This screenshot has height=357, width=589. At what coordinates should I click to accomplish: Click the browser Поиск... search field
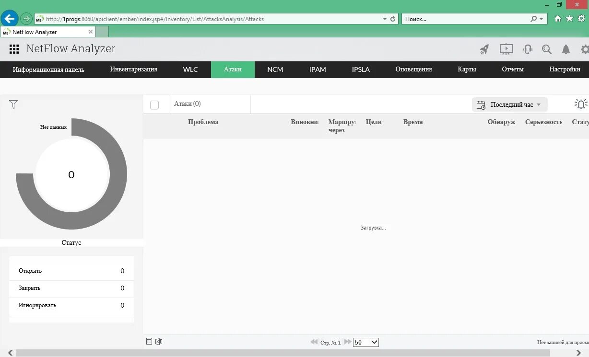click(x=465, y=19)
